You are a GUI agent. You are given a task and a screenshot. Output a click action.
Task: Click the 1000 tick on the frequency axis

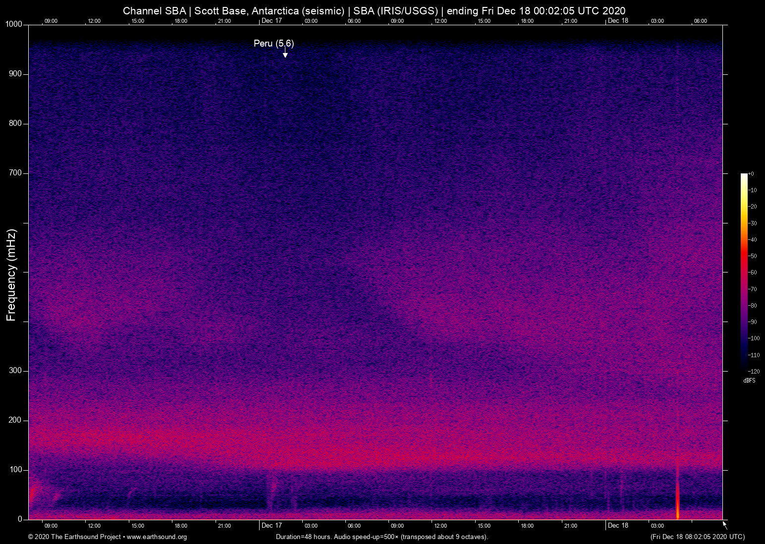(14, 24)
